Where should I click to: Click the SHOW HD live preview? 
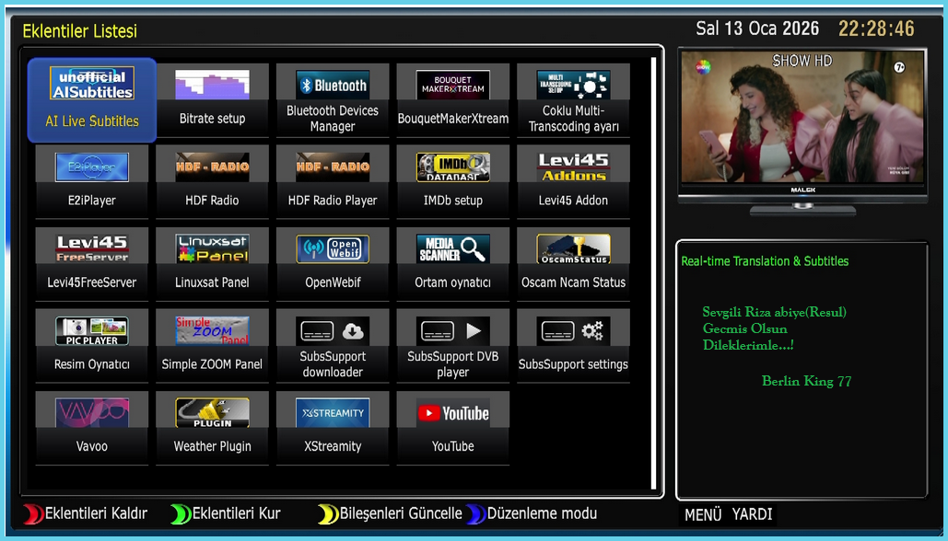pyautogui.click(x=802, y=117)
